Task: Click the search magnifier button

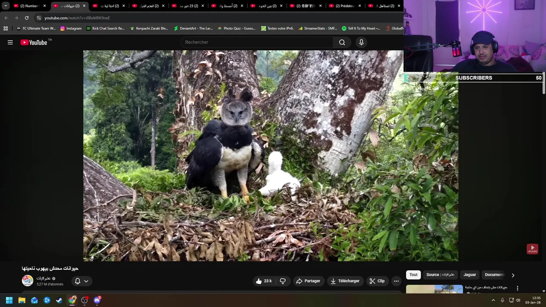Action: [342, 42]
